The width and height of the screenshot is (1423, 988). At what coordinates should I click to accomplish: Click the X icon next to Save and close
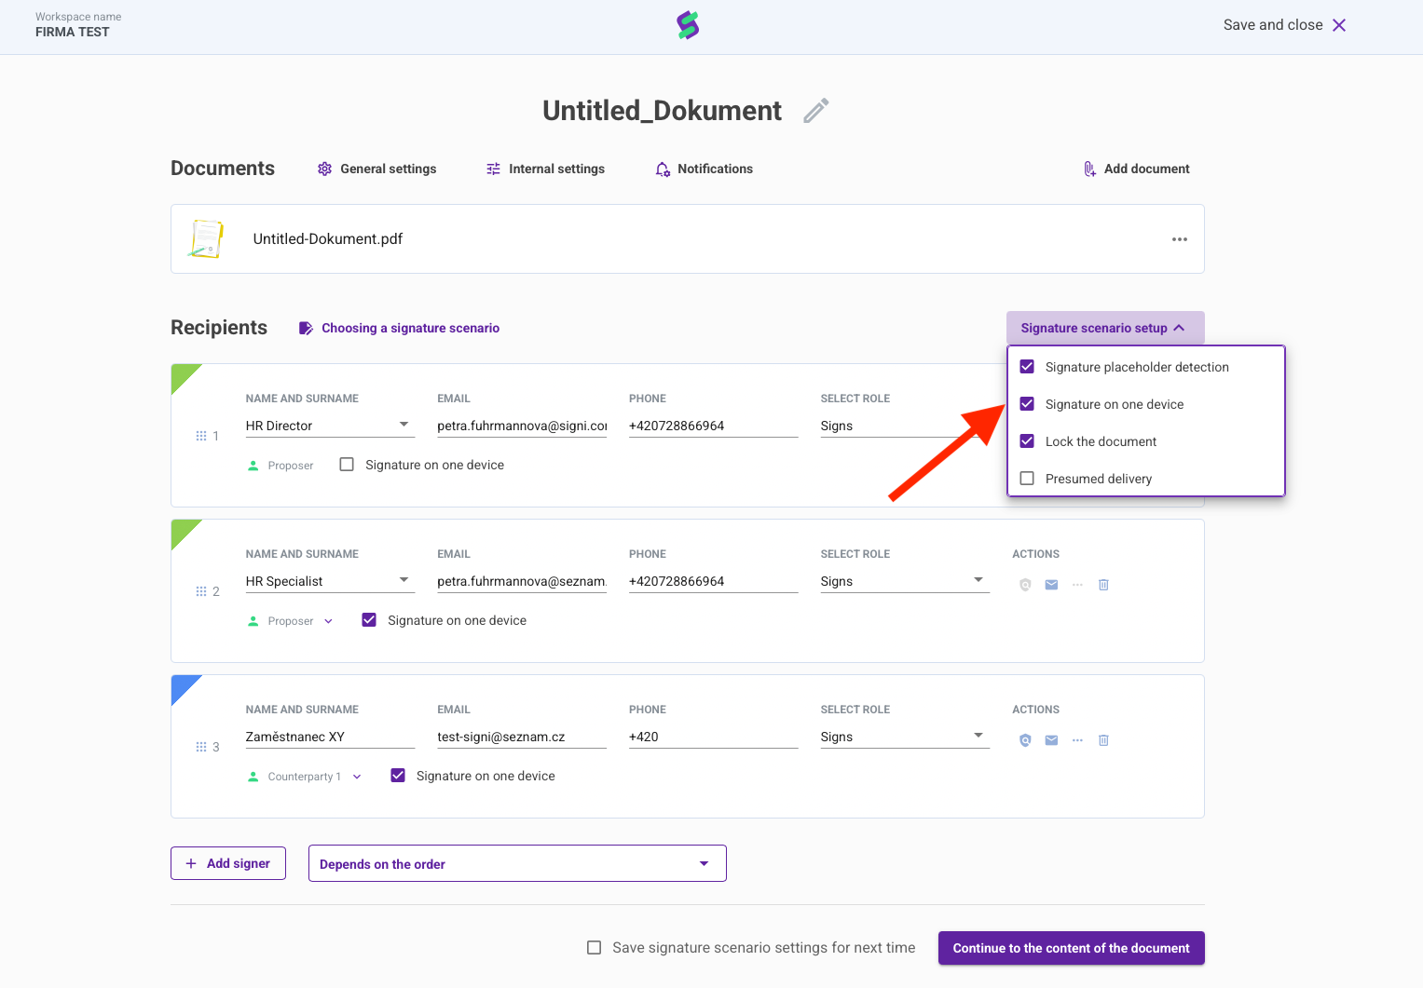click(x=1339, y=25)
